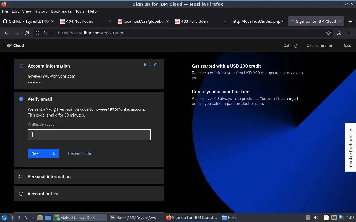The width and height of the screenshot is (356, 222).
Task: Switch to workspace 2
Action: point(19,218)
